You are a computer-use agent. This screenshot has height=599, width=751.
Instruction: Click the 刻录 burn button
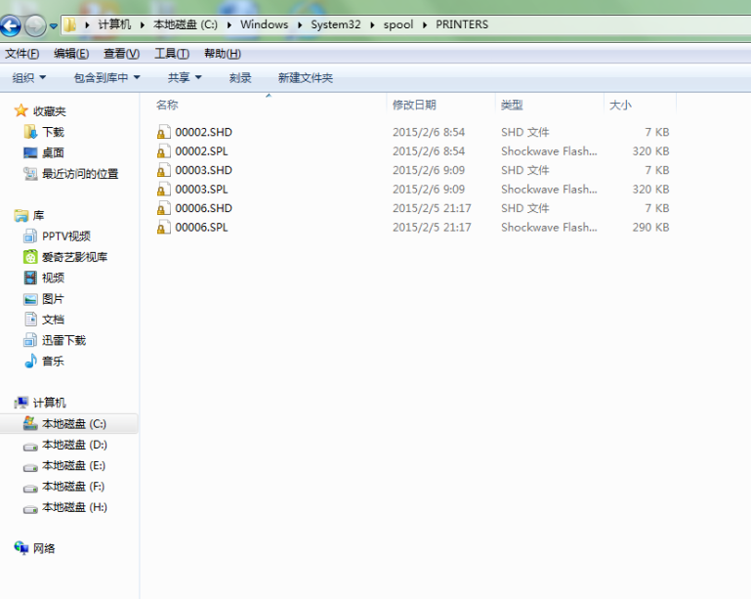[x=240, y=77]
